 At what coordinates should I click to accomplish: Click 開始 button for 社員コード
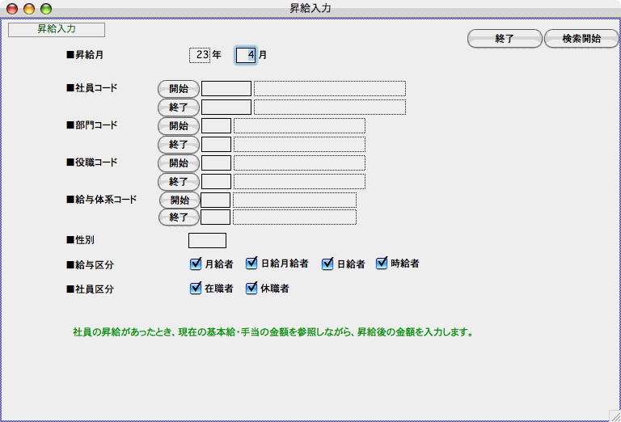tap(179, 89)
